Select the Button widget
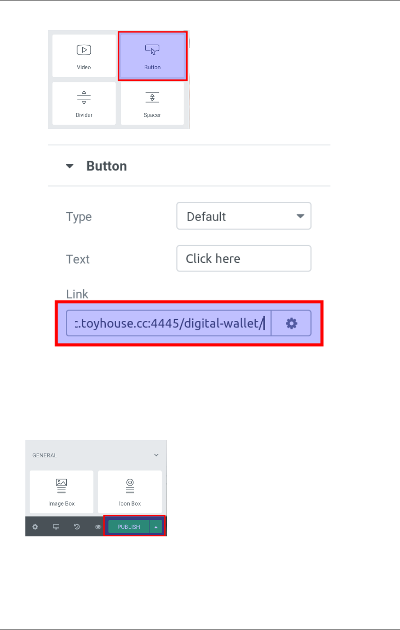Image resolution: width=400 pixels, height=630 pixels. click(x=152, y=56)
